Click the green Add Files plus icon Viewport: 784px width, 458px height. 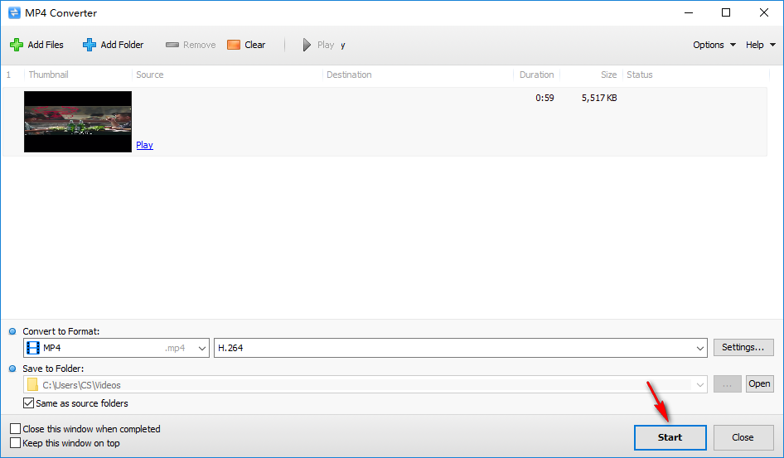pos(17,45)
